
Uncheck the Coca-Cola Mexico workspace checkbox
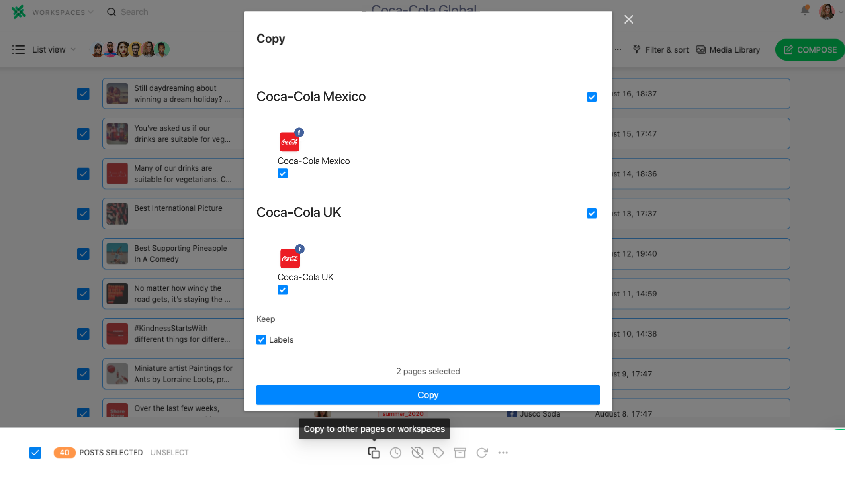(592, 97)
